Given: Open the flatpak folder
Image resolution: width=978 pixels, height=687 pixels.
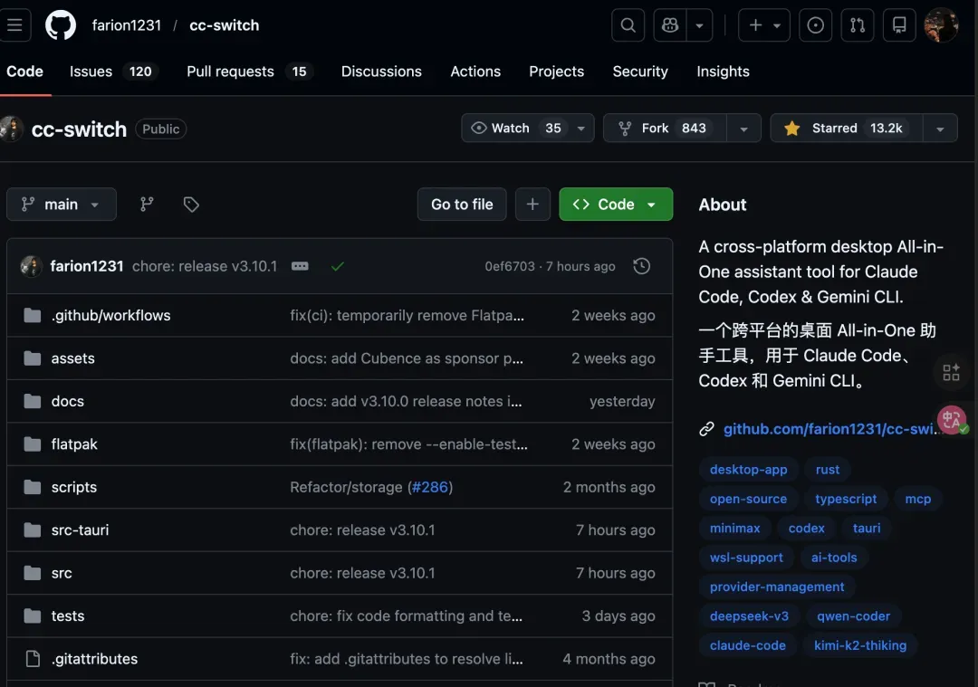Looking at the screenshot, I should [x=74, y=444].
